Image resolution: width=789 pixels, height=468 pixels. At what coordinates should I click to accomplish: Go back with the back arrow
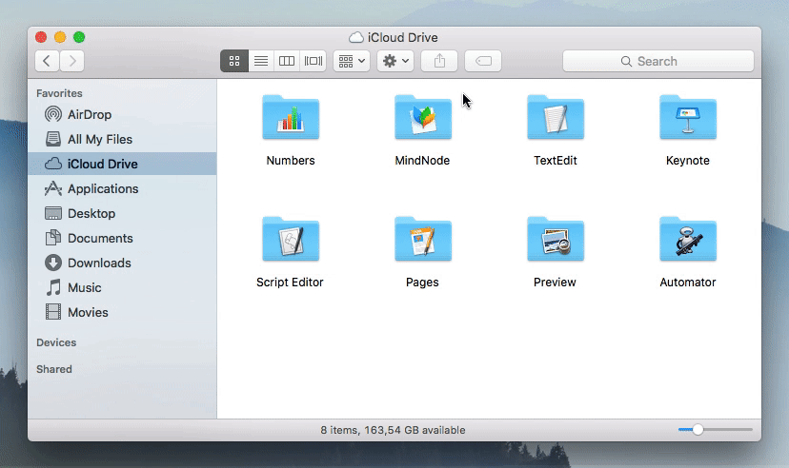[x=47, y=61]
